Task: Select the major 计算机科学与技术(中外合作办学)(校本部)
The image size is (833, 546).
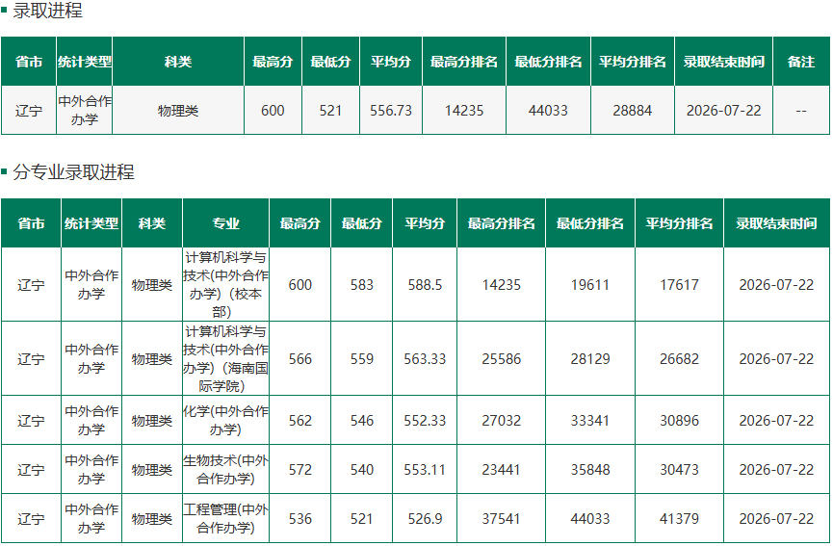Action: click(225, 284)
